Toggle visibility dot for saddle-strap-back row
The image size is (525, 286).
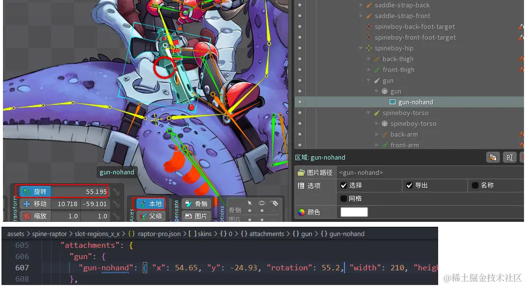point(300,5)
